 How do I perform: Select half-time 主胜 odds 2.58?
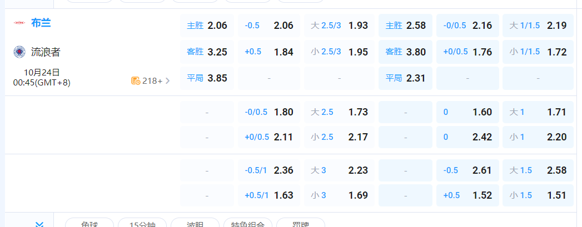click(405, 26)
